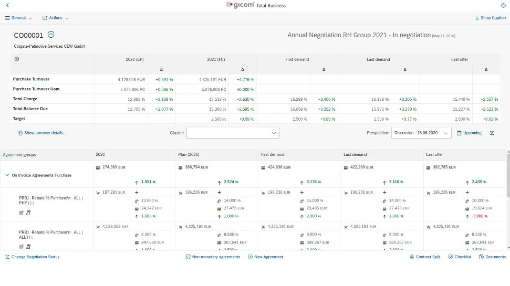Collapse the On Invoice Agreements Purchase group
The height and width of the screenshot is (286, 510).
(x=7, y=175)
